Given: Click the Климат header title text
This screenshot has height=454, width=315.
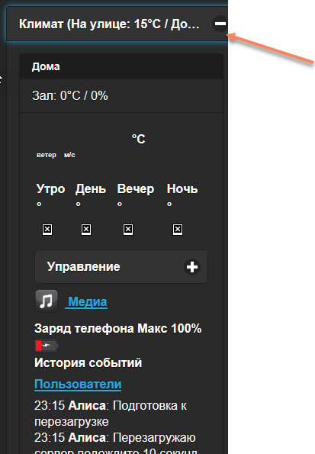Looking at the screenshot, I should click(x=109, y=24).
